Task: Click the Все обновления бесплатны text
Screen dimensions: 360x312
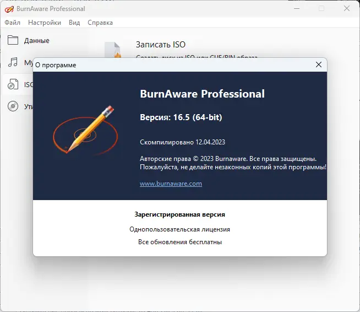Action: point(180,242)
